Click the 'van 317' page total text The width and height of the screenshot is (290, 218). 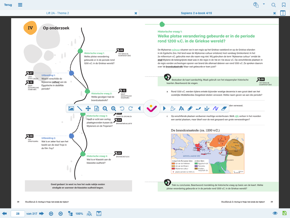[x=32, y=214]
